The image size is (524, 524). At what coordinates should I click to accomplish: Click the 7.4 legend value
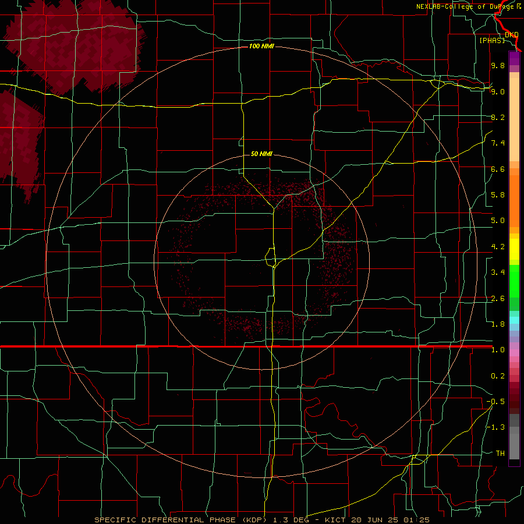pos(498,143)
